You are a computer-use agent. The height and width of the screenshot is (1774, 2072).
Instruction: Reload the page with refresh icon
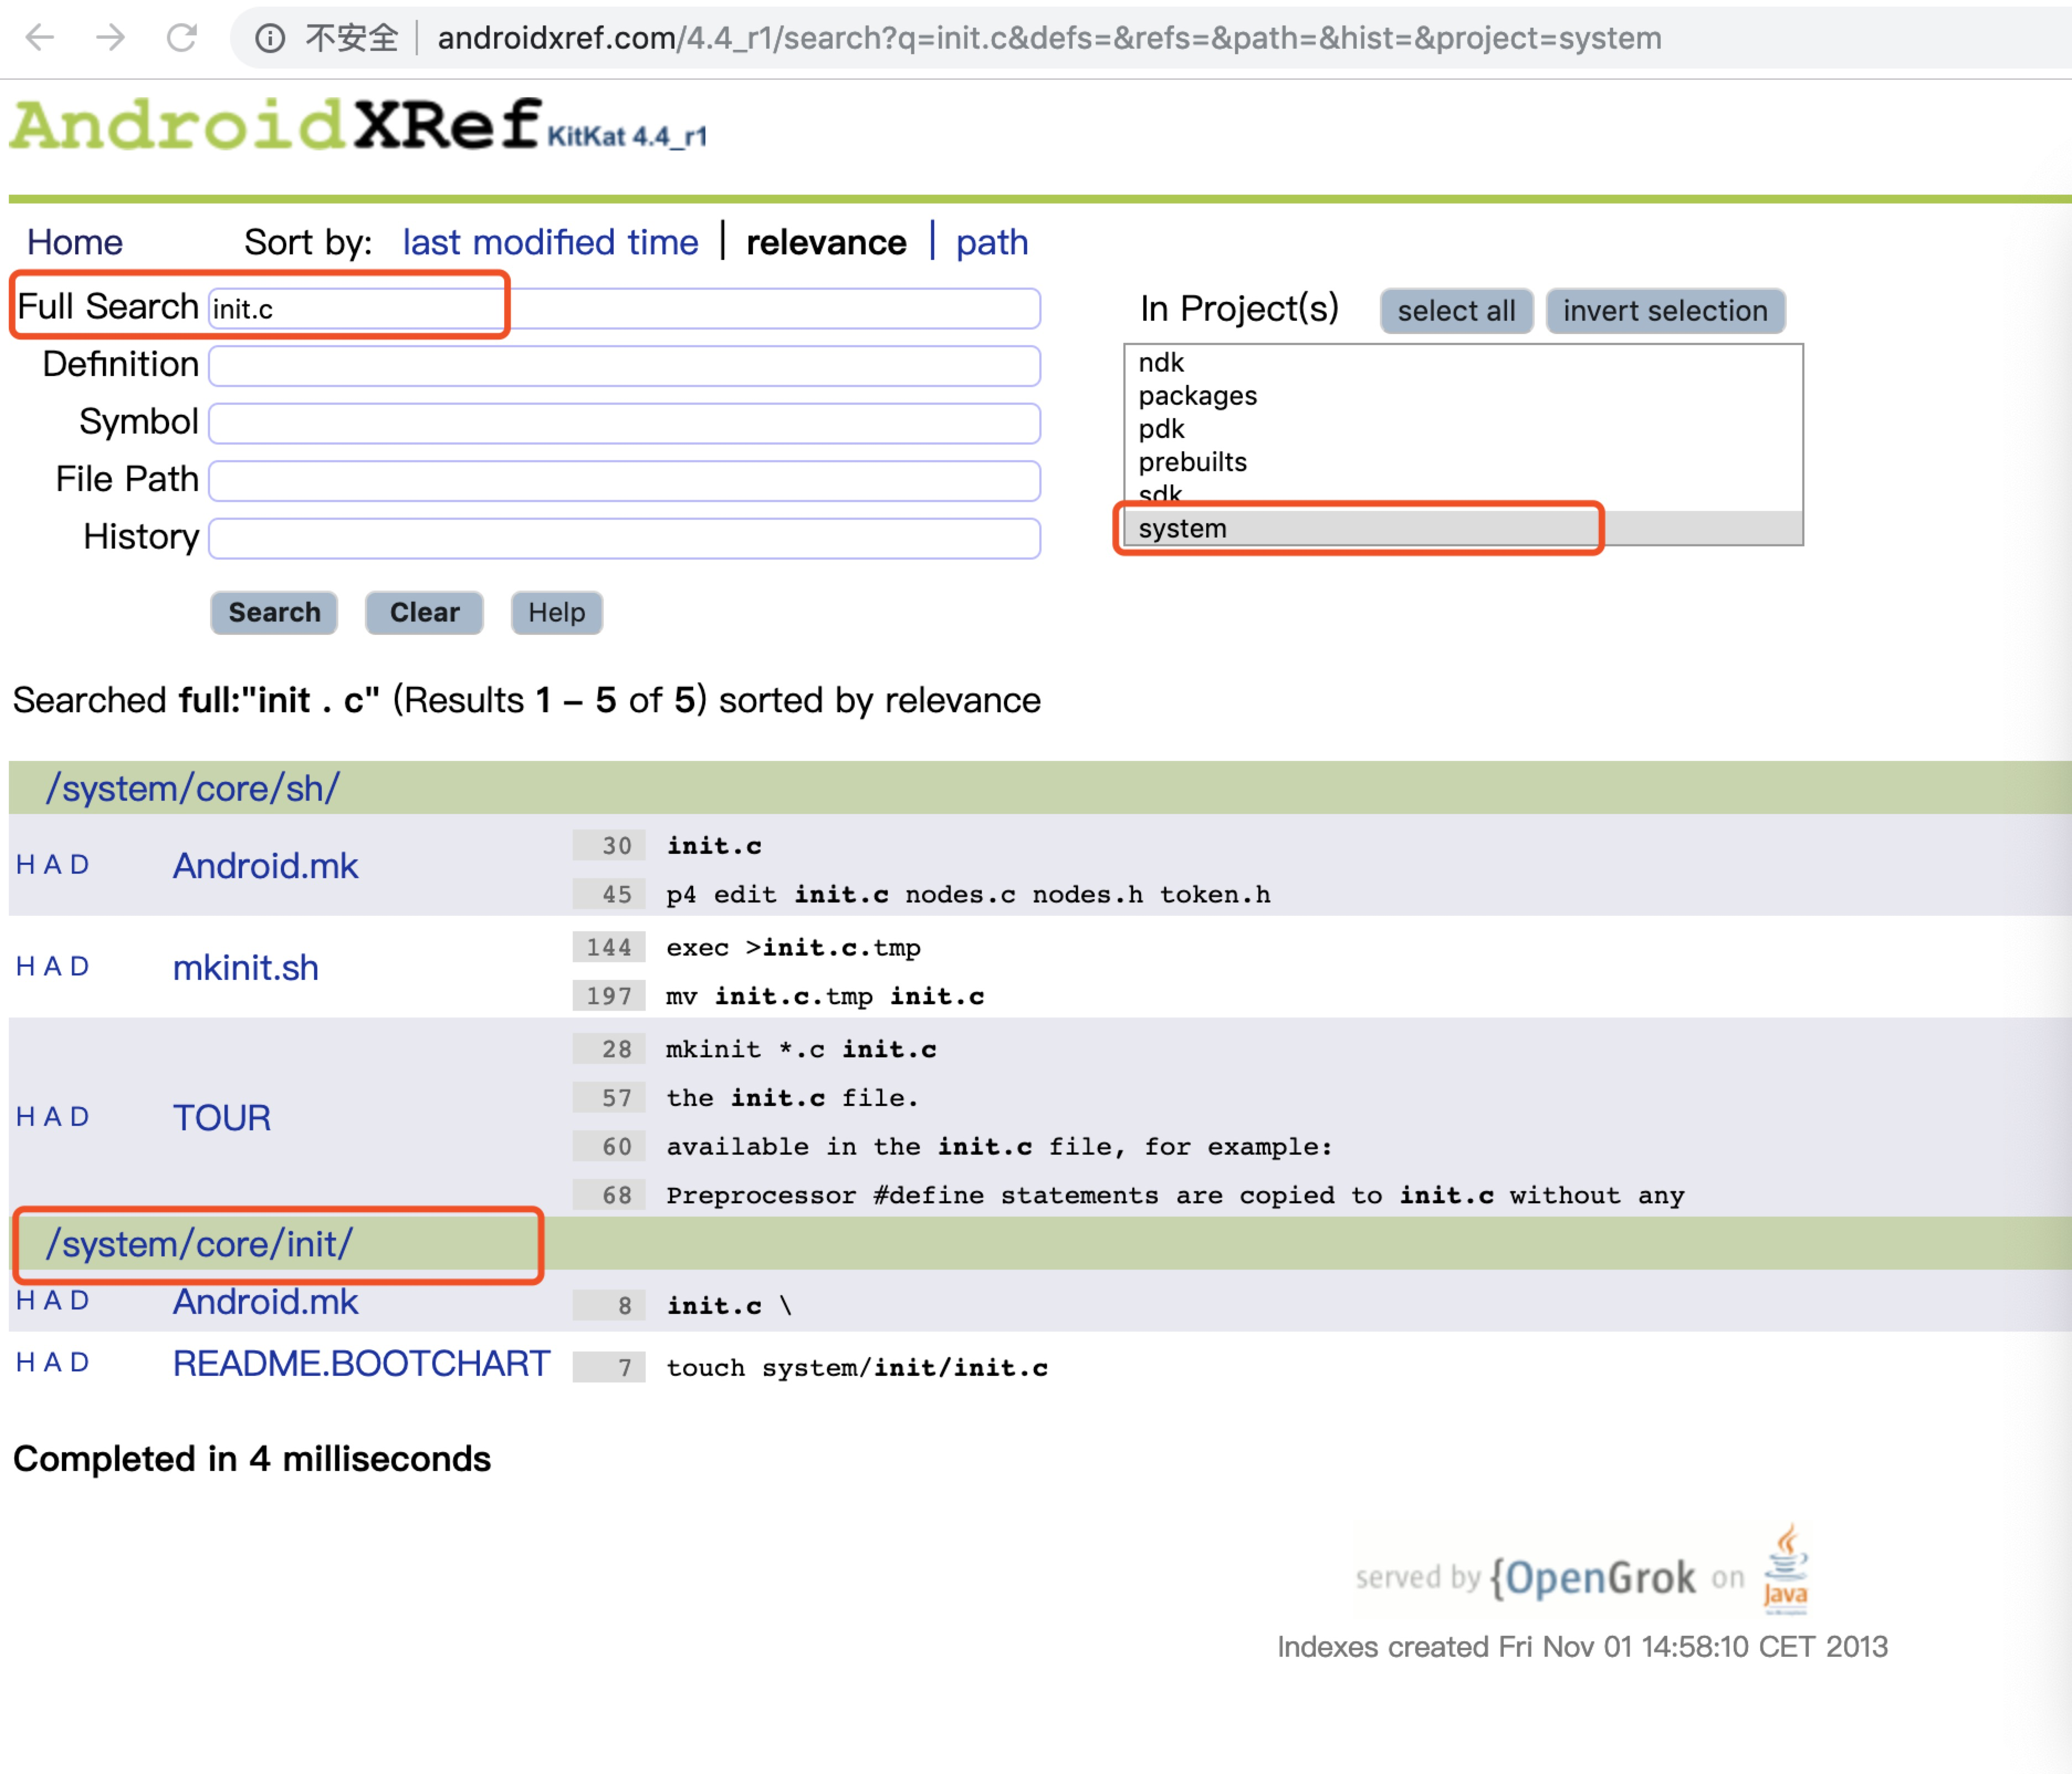click(182, 38)
